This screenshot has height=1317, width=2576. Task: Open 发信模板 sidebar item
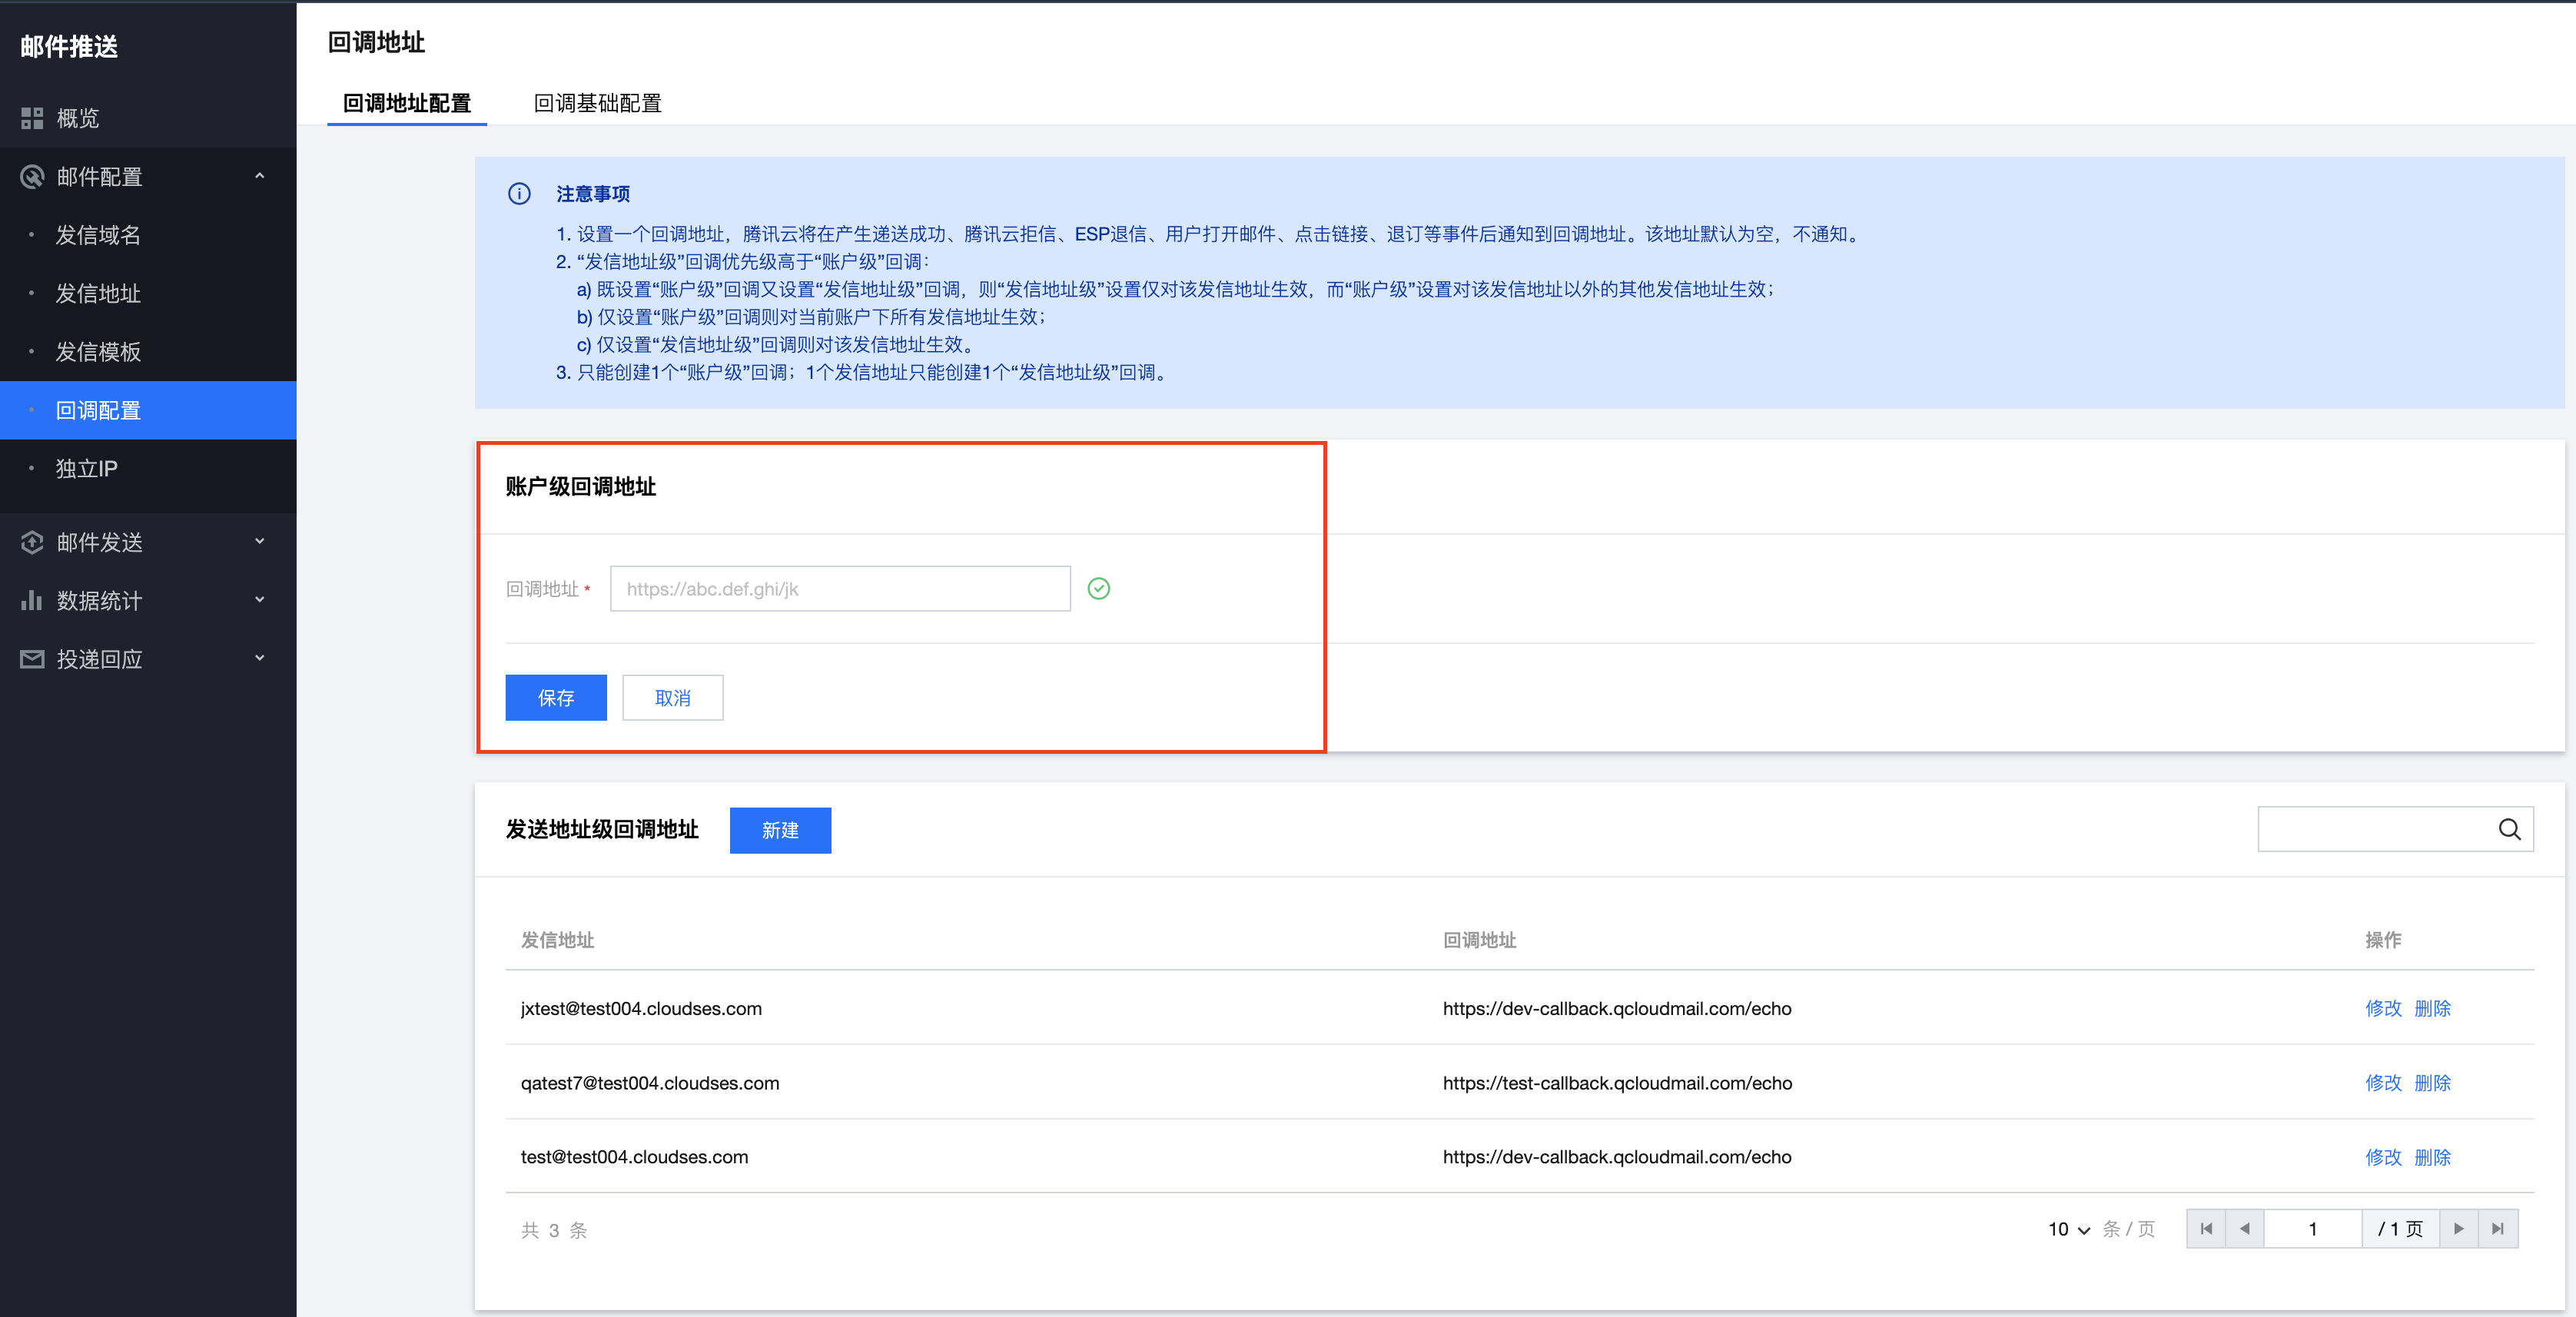click(148, 352)
